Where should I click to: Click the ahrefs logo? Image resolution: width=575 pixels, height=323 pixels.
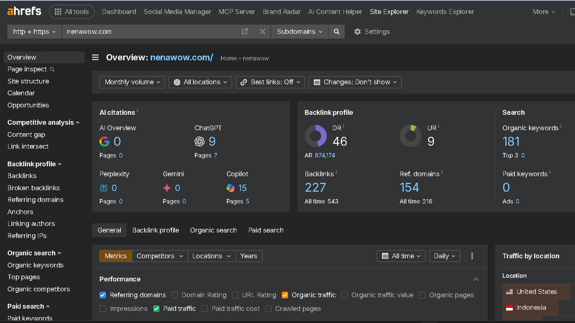coord(24,11)
